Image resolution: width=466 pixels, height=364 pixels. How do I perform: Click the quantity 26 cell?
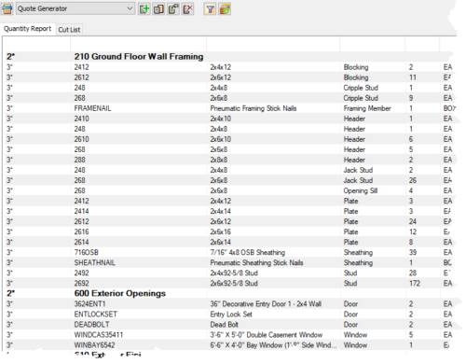pyautogui.click(x=413, y=180)
